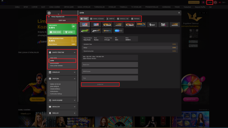Click the Şanslı Çark wheel button
This screenshot has height=128, width=228.
191,99
